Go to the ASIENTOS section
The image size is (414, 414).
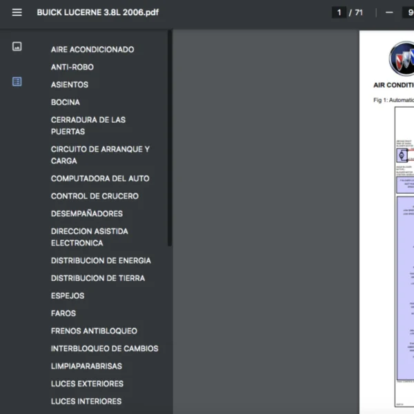pos(70,84)
